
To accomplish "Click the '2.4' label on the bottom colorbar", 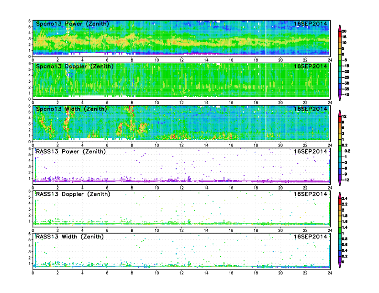I will pyautogui.click(x=345, y=199).
